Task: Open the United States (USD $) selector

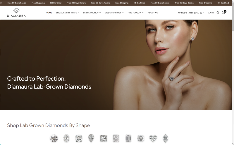Action: (191, 13)
